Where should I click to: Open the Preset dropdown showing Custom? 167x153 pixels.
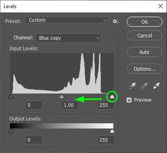coord(66,20)
